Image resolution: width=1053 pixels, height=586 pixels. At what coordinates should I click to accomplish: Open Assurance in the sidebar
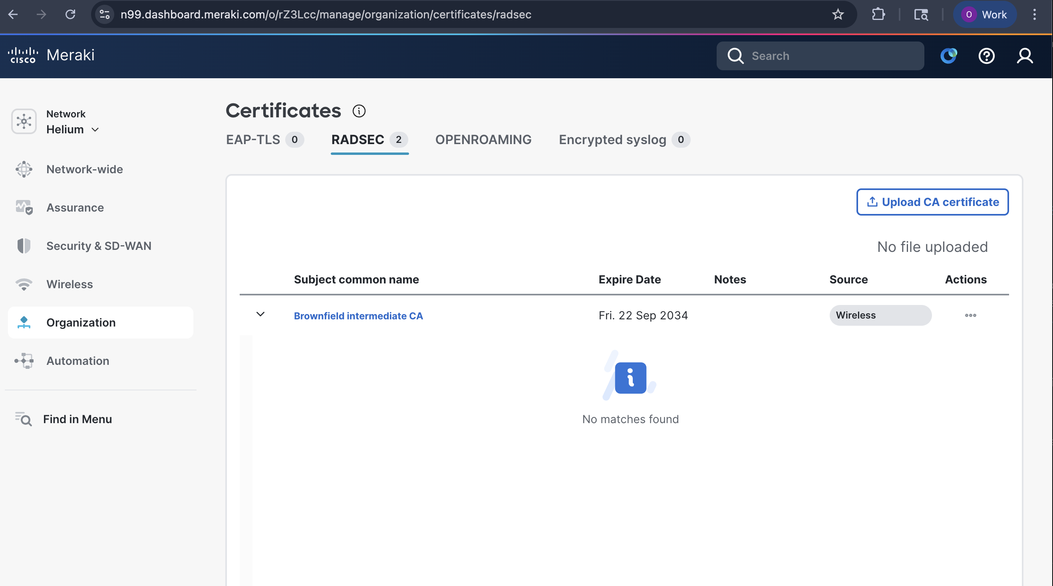(75, 208)
